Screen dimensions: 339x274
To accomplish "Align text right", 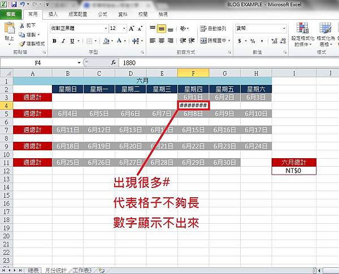I will click(x=171, y=41).
